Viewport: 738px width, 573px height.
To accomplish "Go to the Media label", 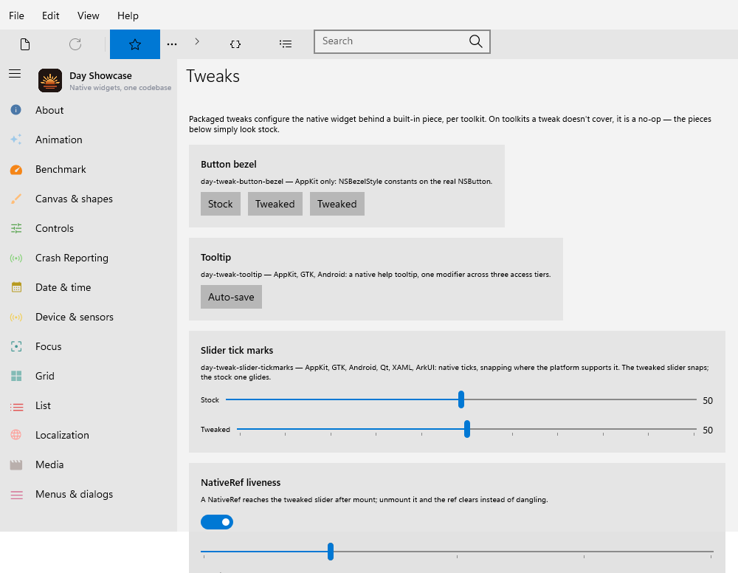I will 49,464.
